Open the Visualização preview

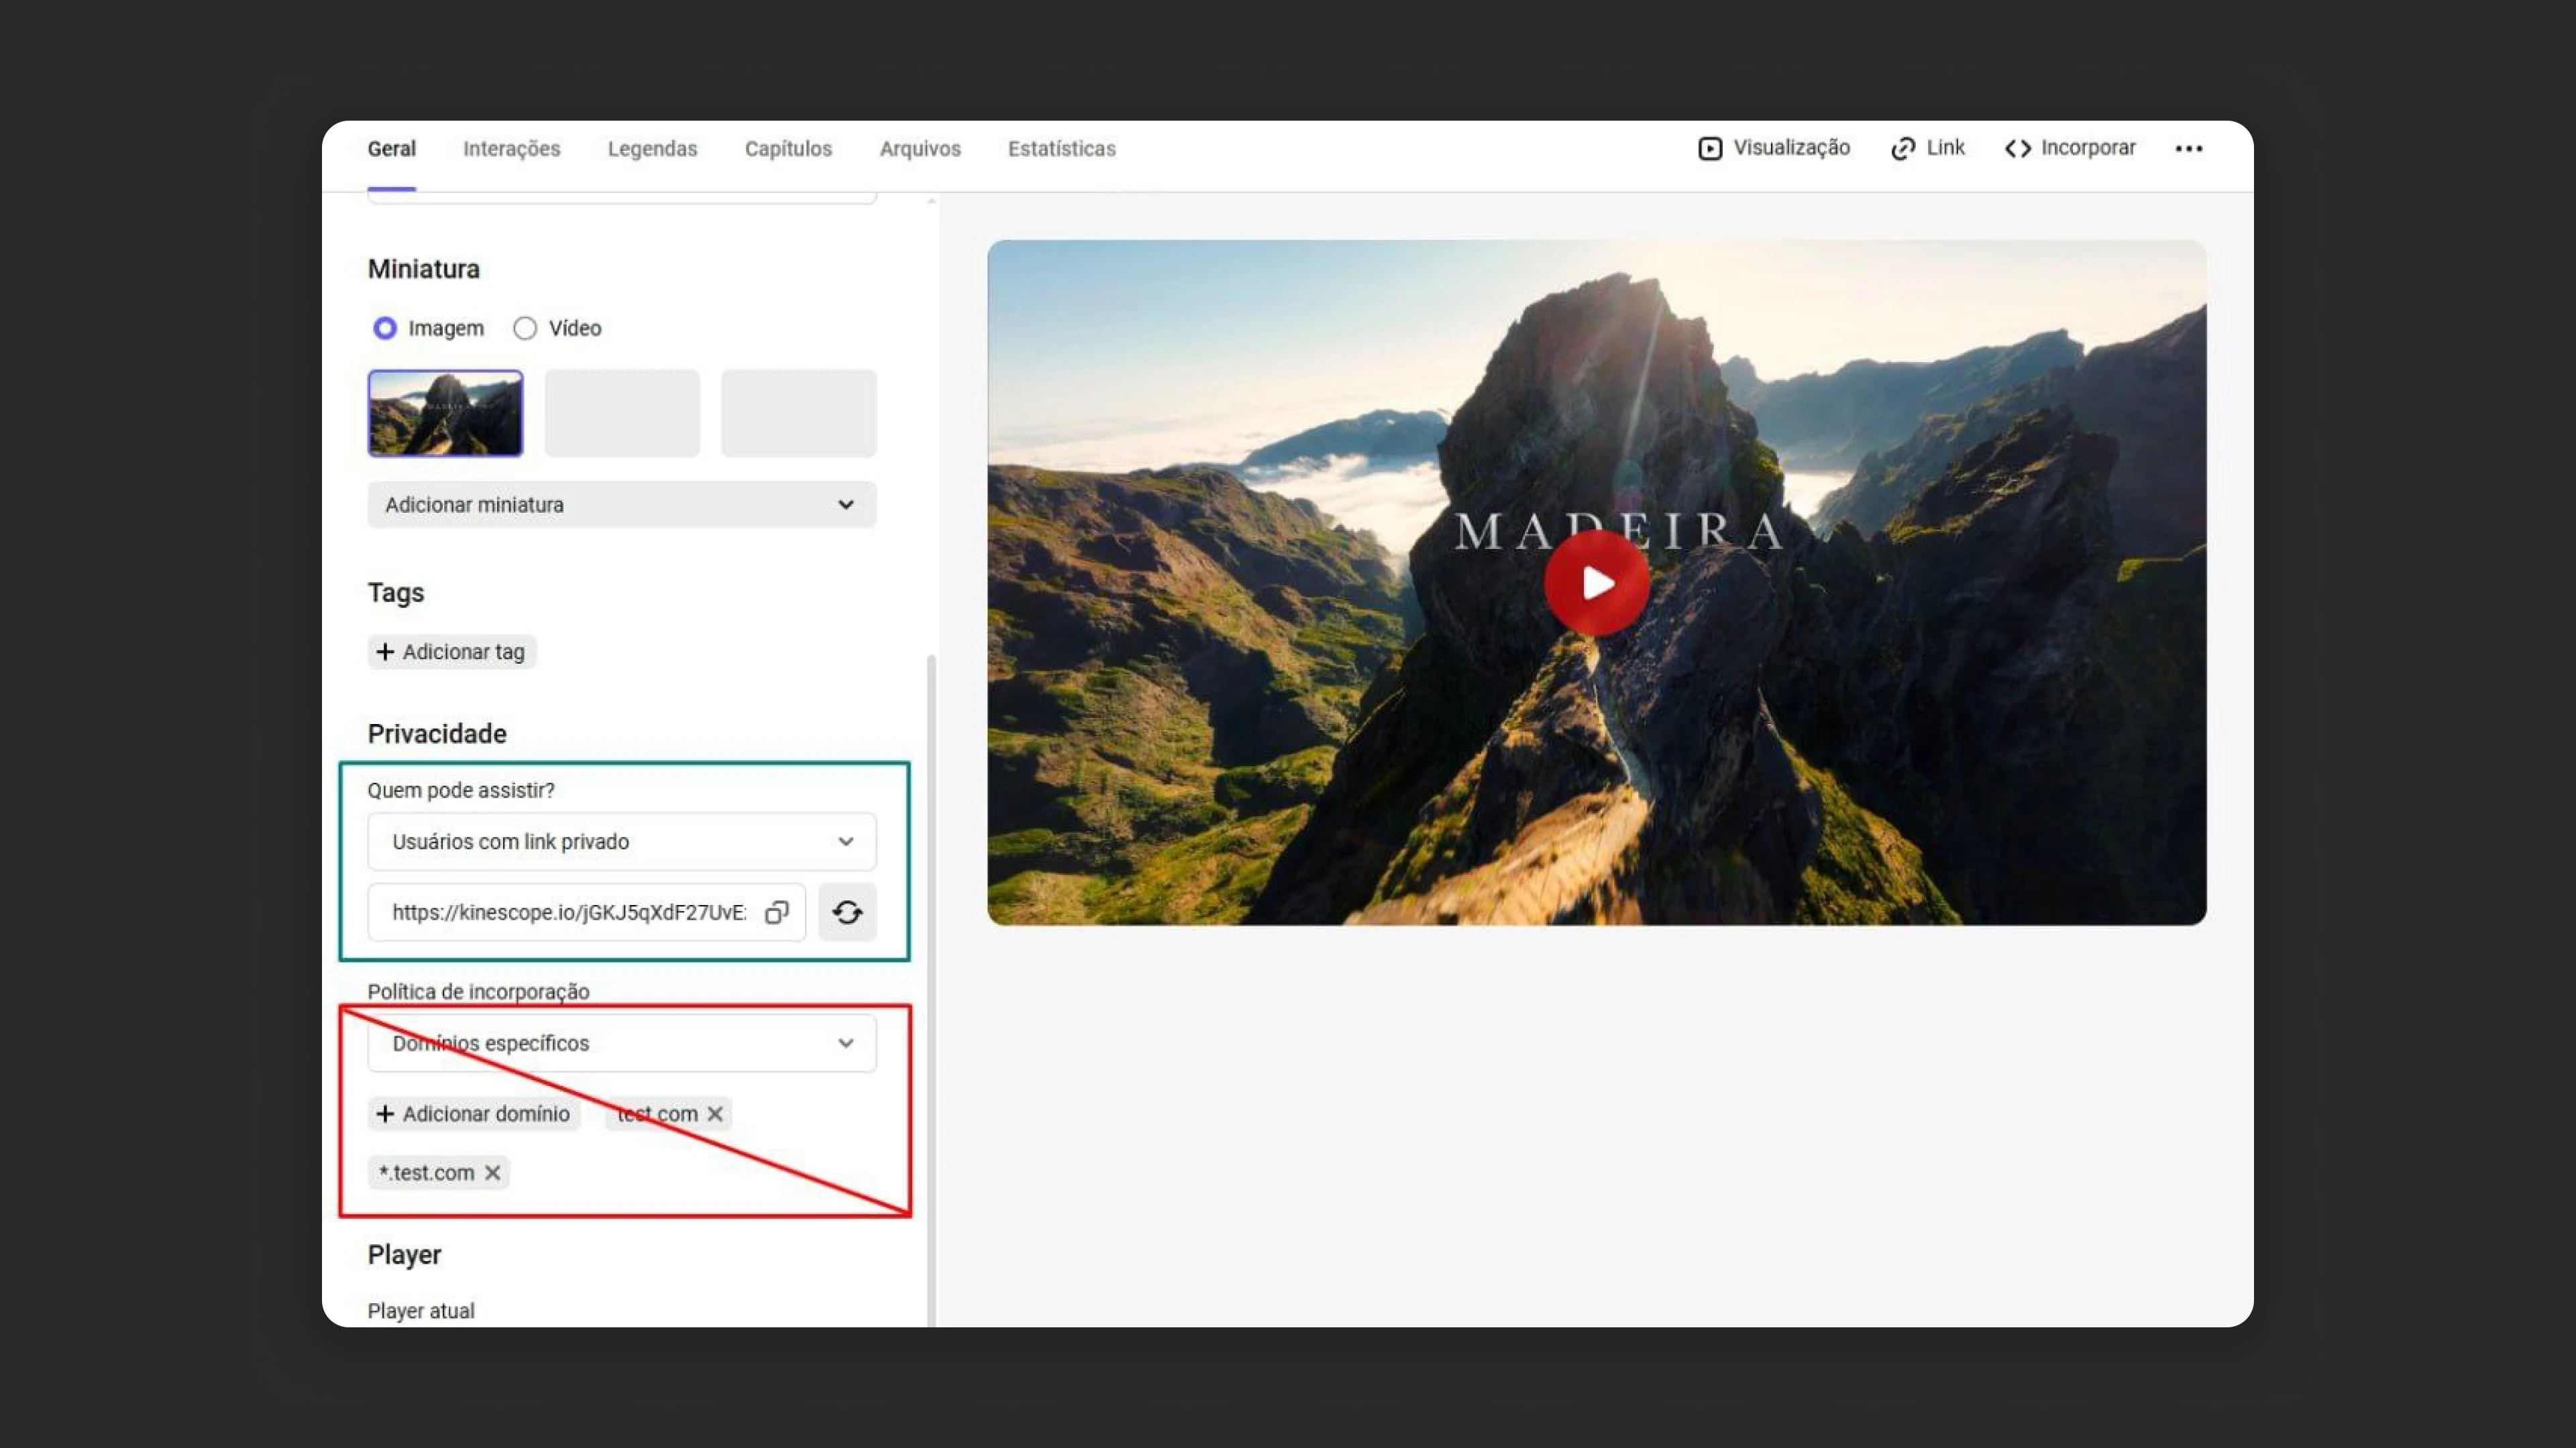(x=1774, y=148)
